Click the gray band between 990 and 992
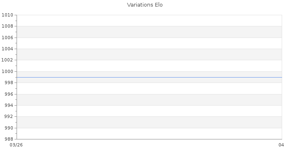Screen dimensions: 290x165 click(149, 122)
